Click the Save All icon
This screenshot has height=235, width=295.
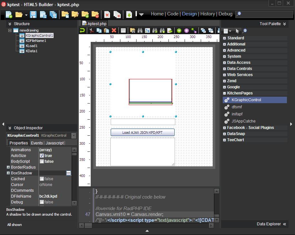tap(53, 15)
